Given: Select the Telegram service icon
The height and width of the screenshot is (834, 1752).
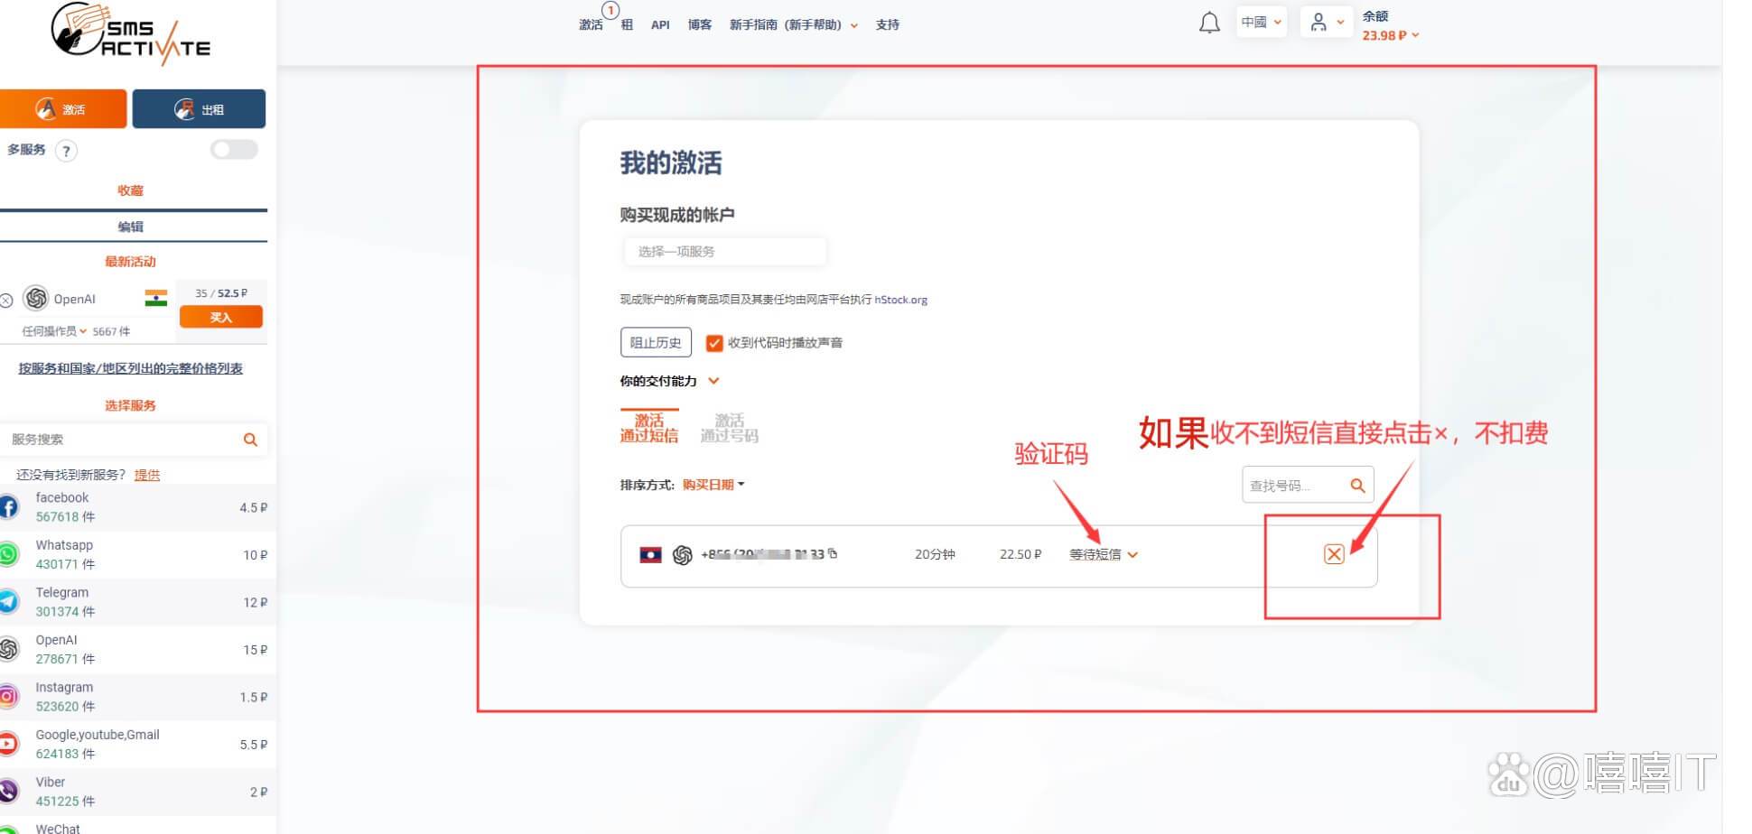Looking at the screenshot, I should 8,602.
